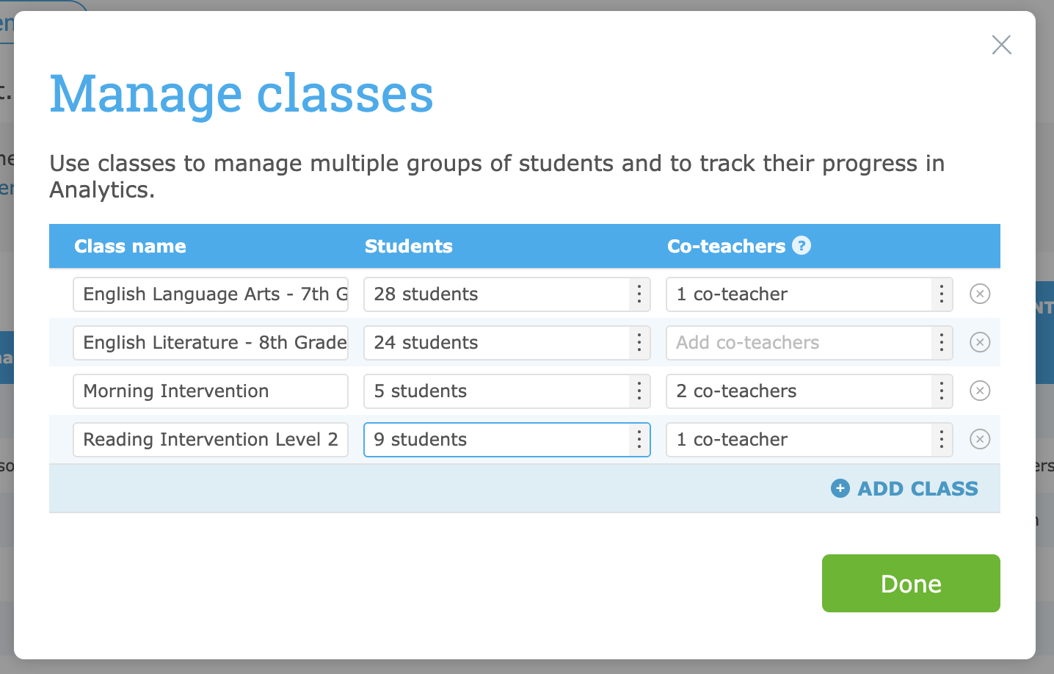Edit the English Literature - 8th Grade name

click(x=211, y=343)
